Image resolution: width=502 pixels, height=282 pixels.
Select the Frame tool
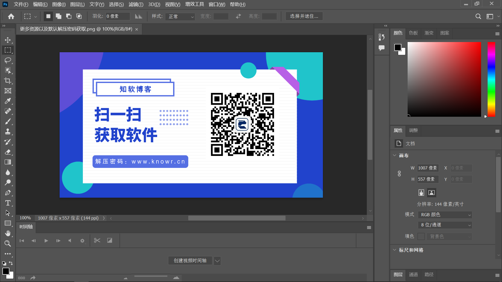8,91
